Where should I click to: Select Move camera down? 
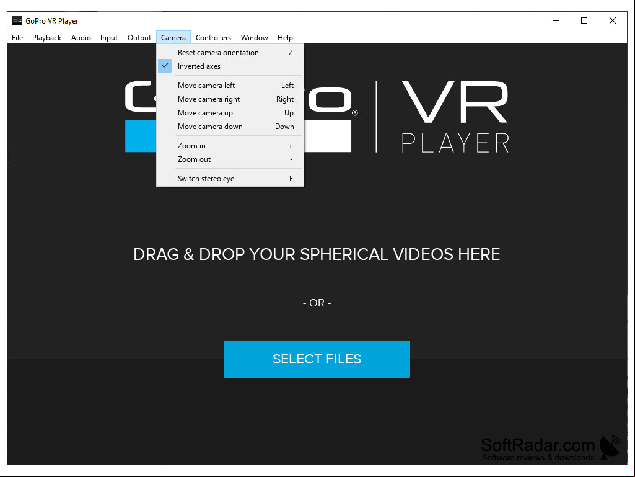pos(230,127)
